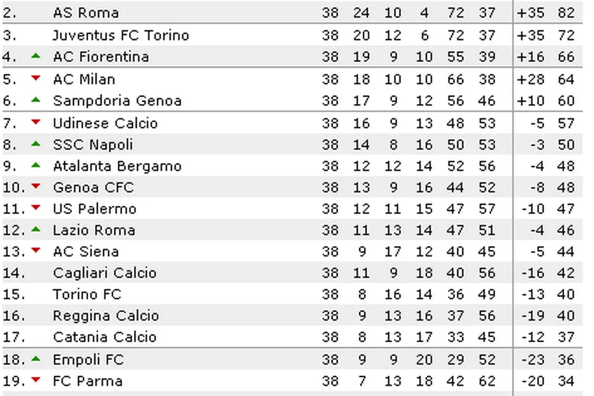
Task: Open the Catania Calcio team entry
Action: [x=105, y=338]
